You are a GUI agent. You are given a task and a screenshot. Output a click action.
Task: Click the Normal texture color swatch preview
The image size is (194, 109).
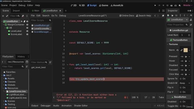(x=186, y=50)
